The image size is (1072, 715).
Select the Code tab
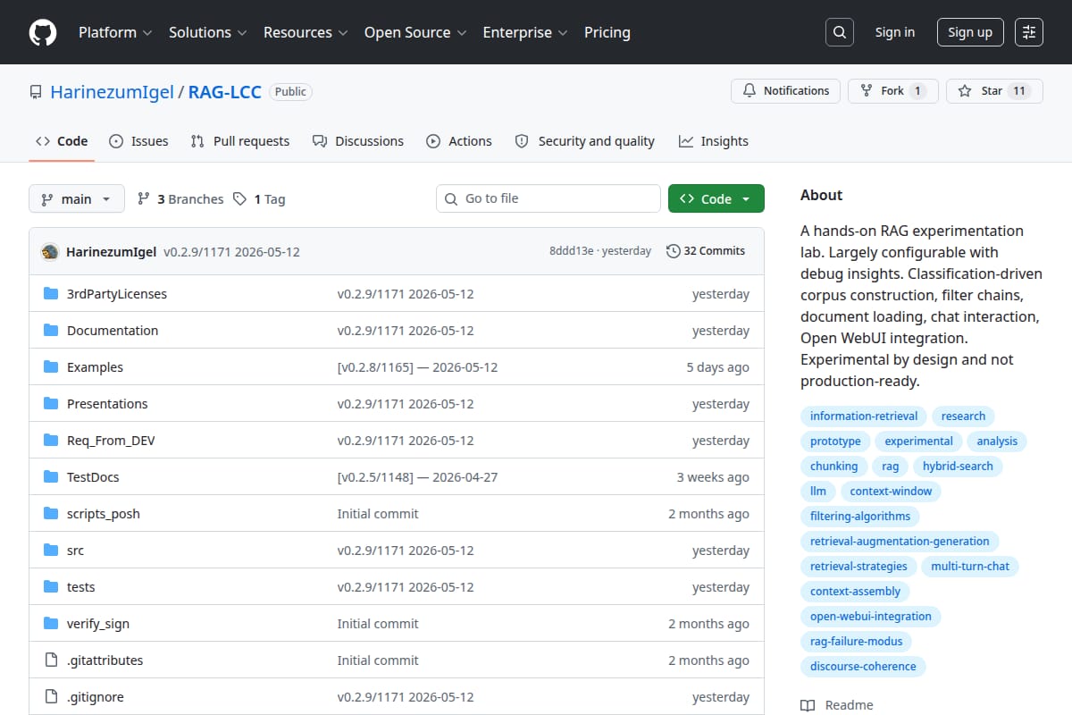pos(62,141)
